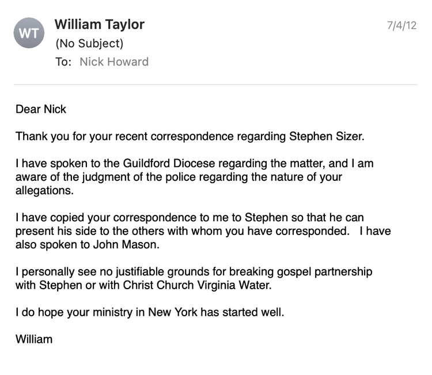Click the name John Mason in body
Viewport: 432px width, 375px height.
(x=126, y=245)
